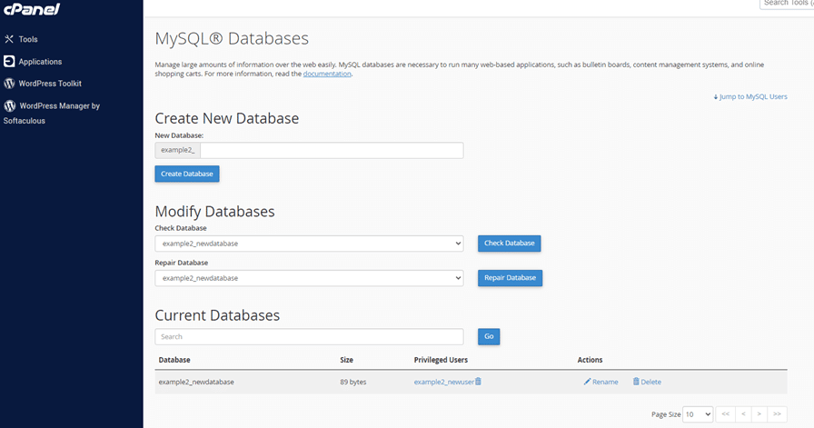This screenshot has width=814, height=428.
Task: Click the Tools wrench icon in sidebar
Action: pos(9,39)
